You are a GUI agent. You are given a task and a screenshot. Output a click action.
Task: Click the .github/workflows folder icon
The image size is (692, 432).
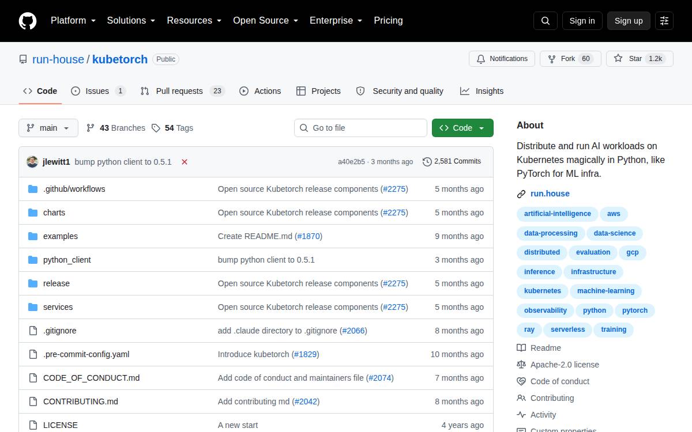point(33,189)
